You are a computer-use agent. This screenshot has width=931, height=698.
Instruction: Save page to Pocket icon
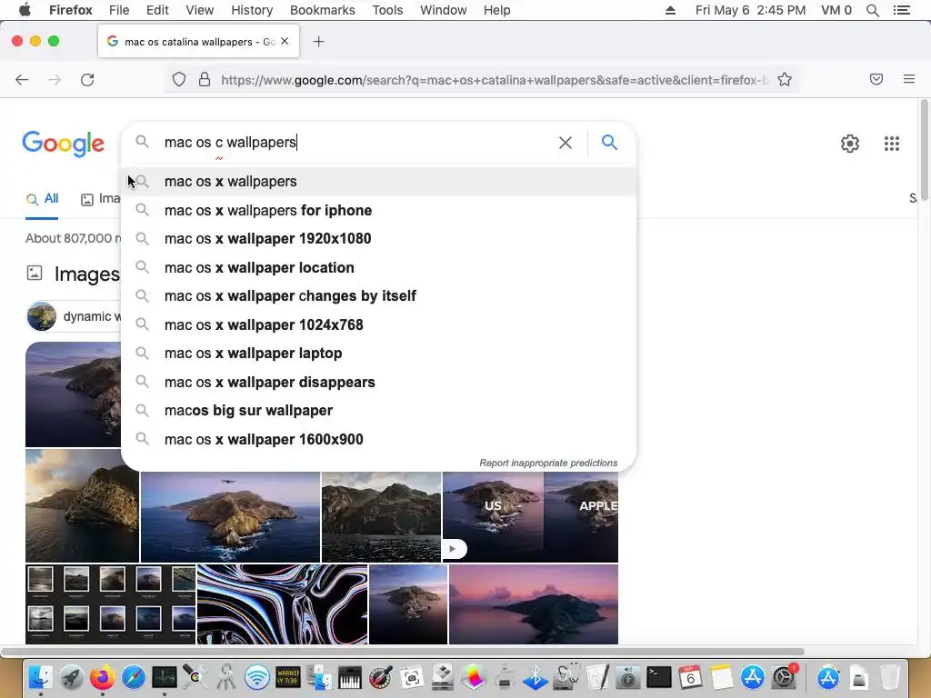click(x=876, y=79)
